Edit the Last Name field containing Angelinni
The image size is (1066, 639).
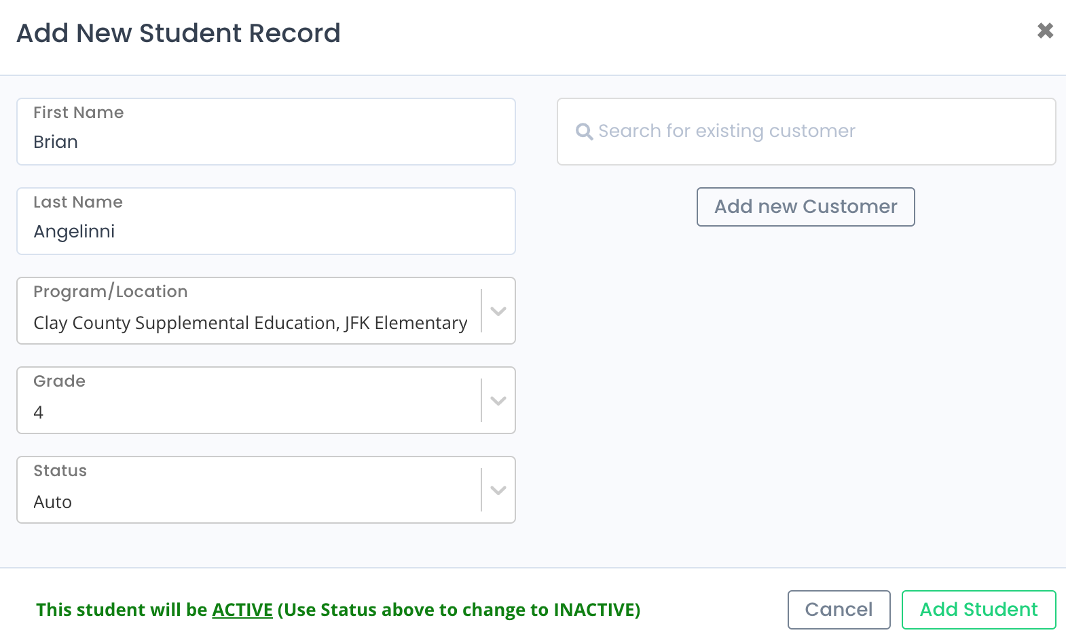click(x=266, y=221)
